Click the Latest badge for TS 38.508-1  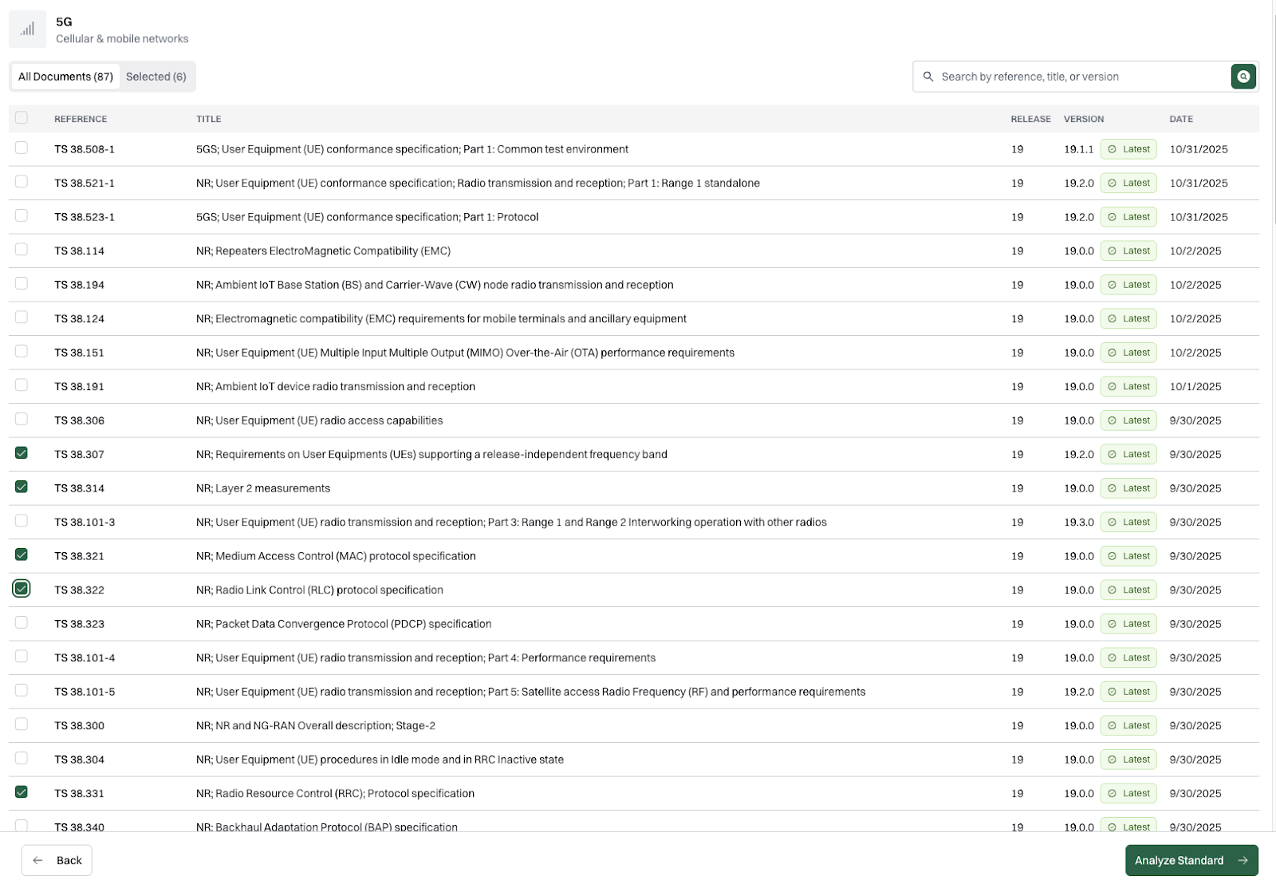pos(1128,149)
